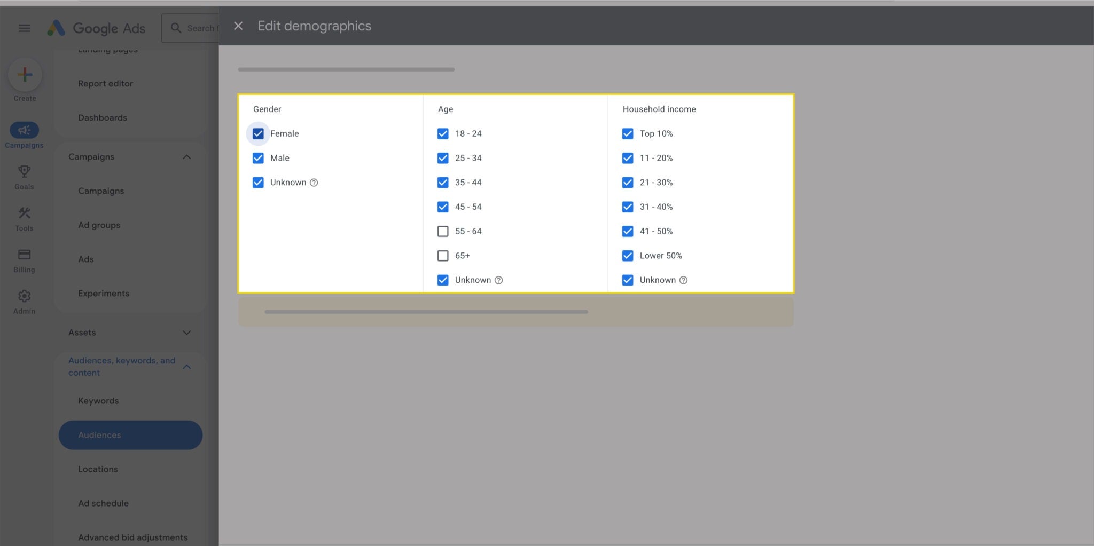Viewport: 1094px width, 546px height.
Task: Uncheck the 35 - 44 age checkbox
Action: [443, 183]
